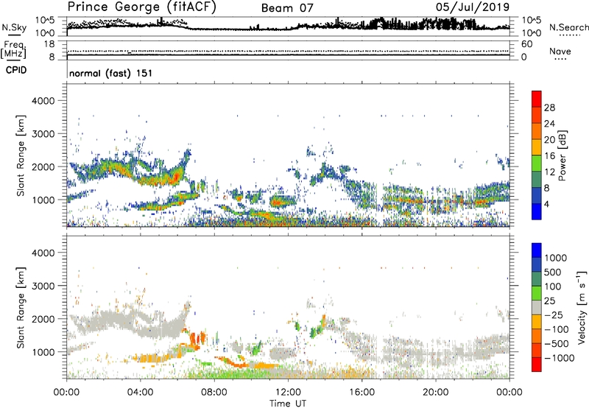Click the 'Nave' legend label
Viewport: 589px width, 408px height.
[x=560, y=51]
